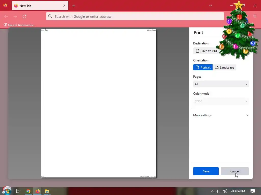Click the Firefox View icon in tab strip
Viewport: 261px width, 195px height.
[x=5, y=6]
